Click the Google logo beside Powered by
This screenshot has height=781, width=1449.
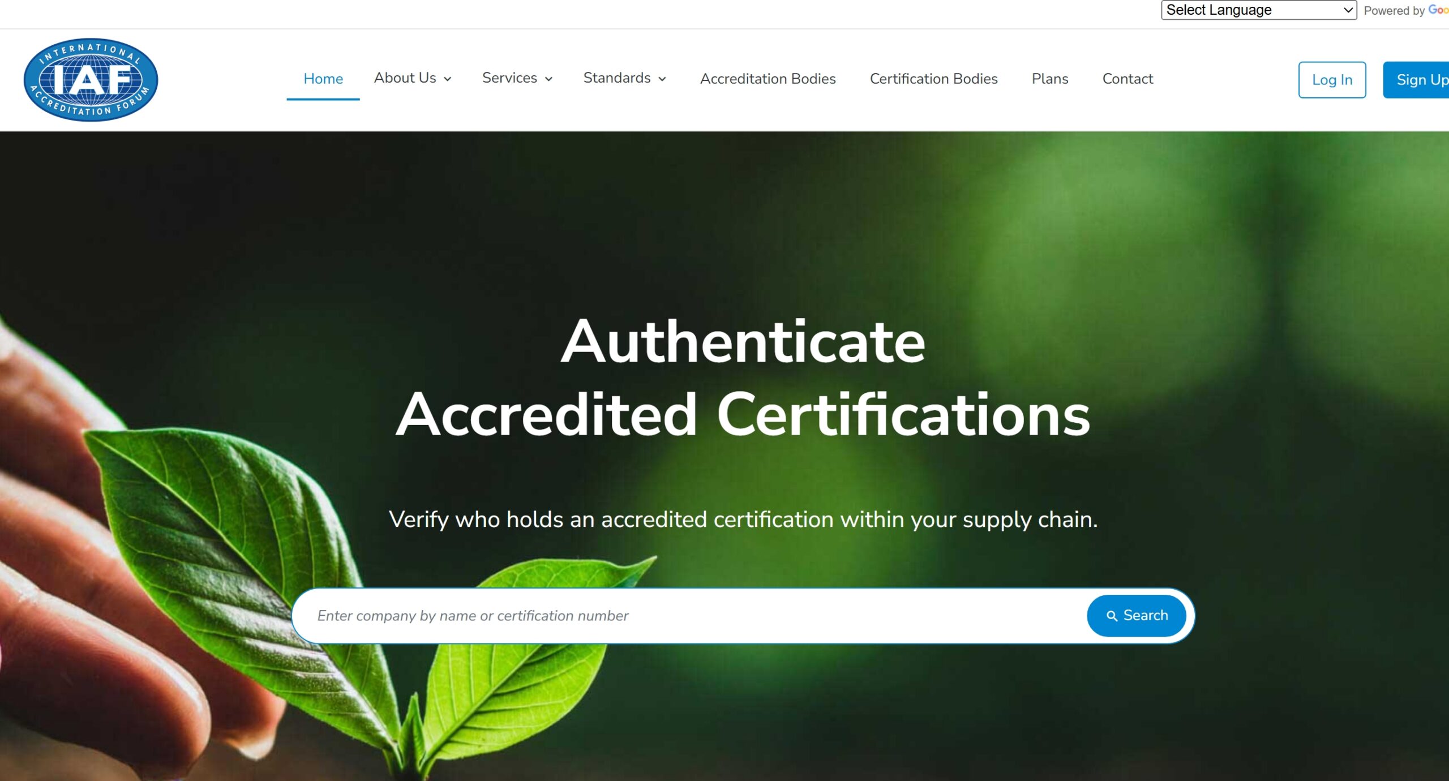coord(1438,10)
